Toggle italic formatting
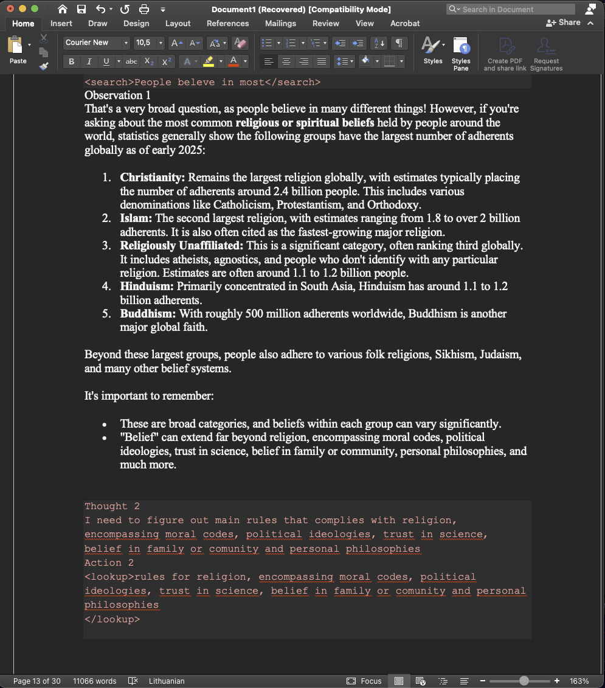 coord(89,61)
